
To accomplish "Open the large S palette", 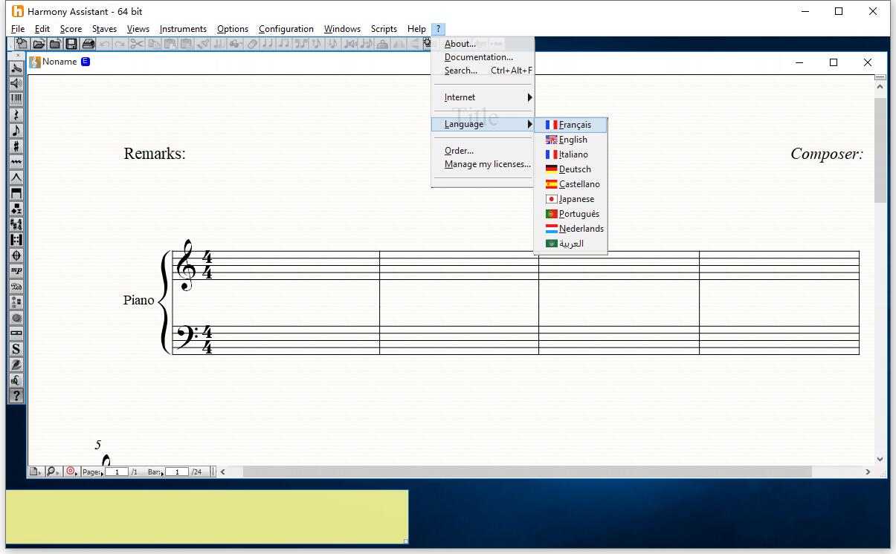I will 16,348.
